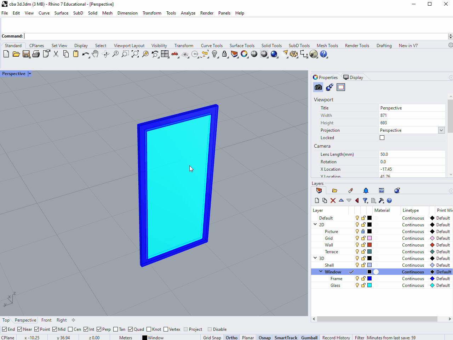Open the camera Viewport properties icon
This screenshot has height=340, width=453.
click(x=318, y=87)
